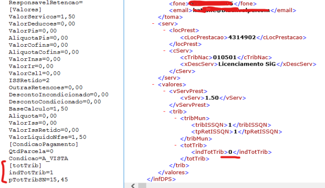Click the tribISSQN value 1

point(230,125)
